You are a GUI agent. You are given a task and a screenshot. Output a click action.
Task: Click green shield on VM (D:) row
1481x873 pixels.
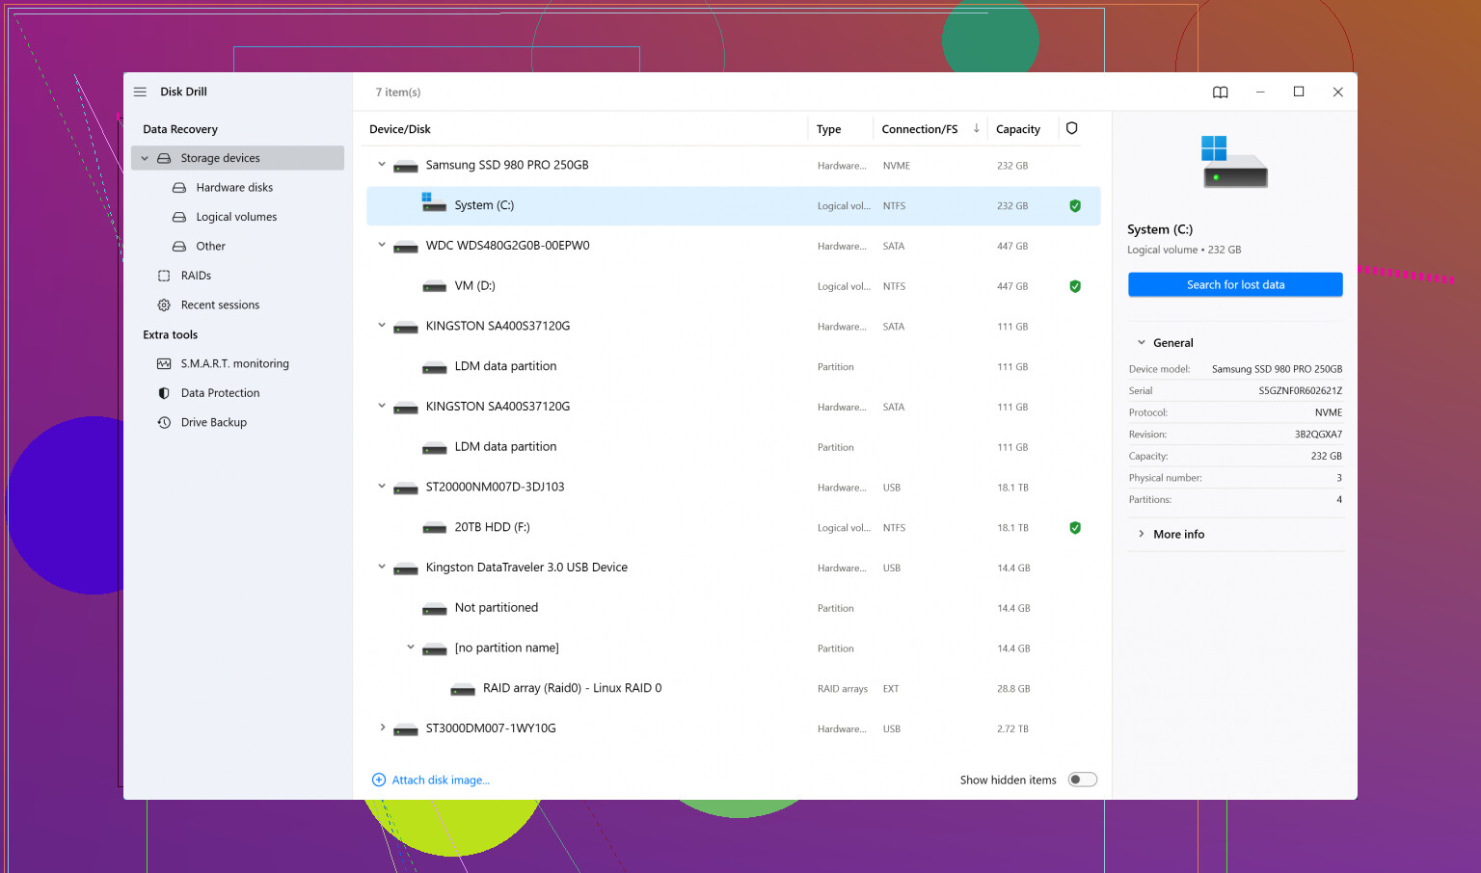click(x=1074, y=286)
